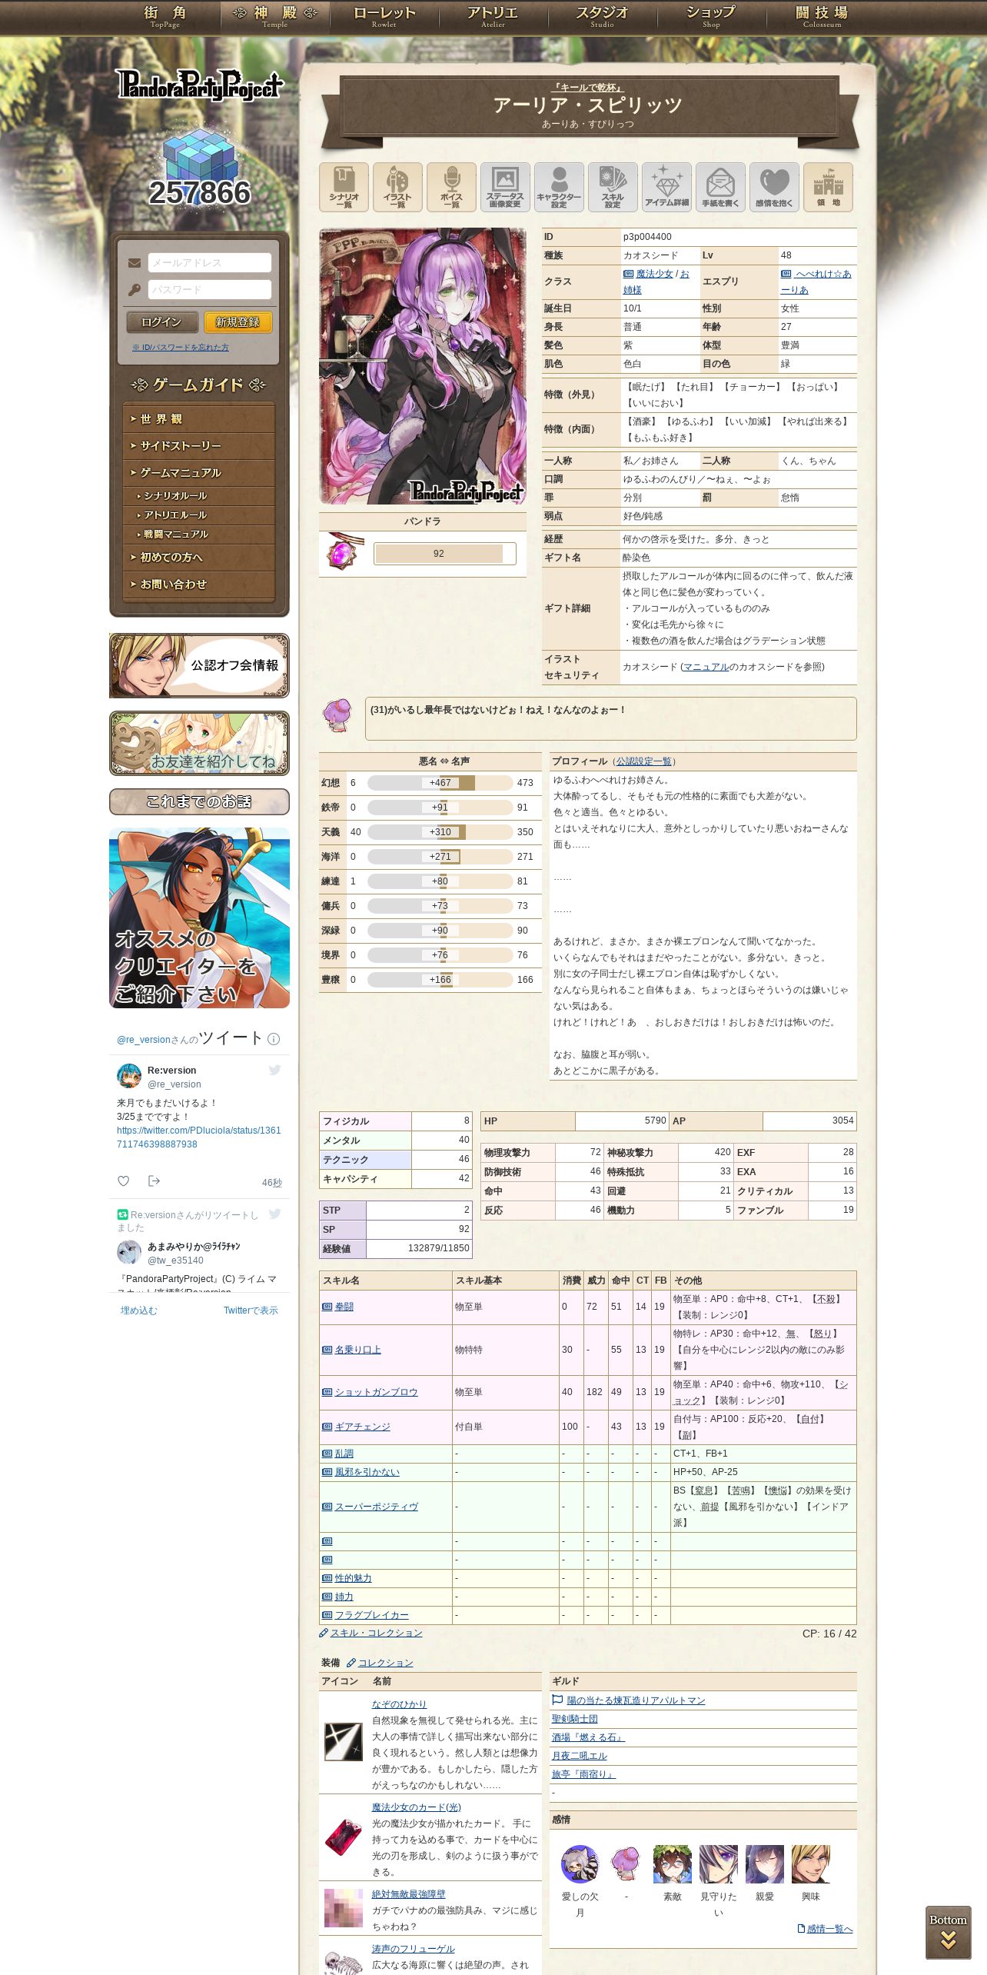
Task: Open the シナリオ一覧 scenario list icon
Action: [344, 187]
